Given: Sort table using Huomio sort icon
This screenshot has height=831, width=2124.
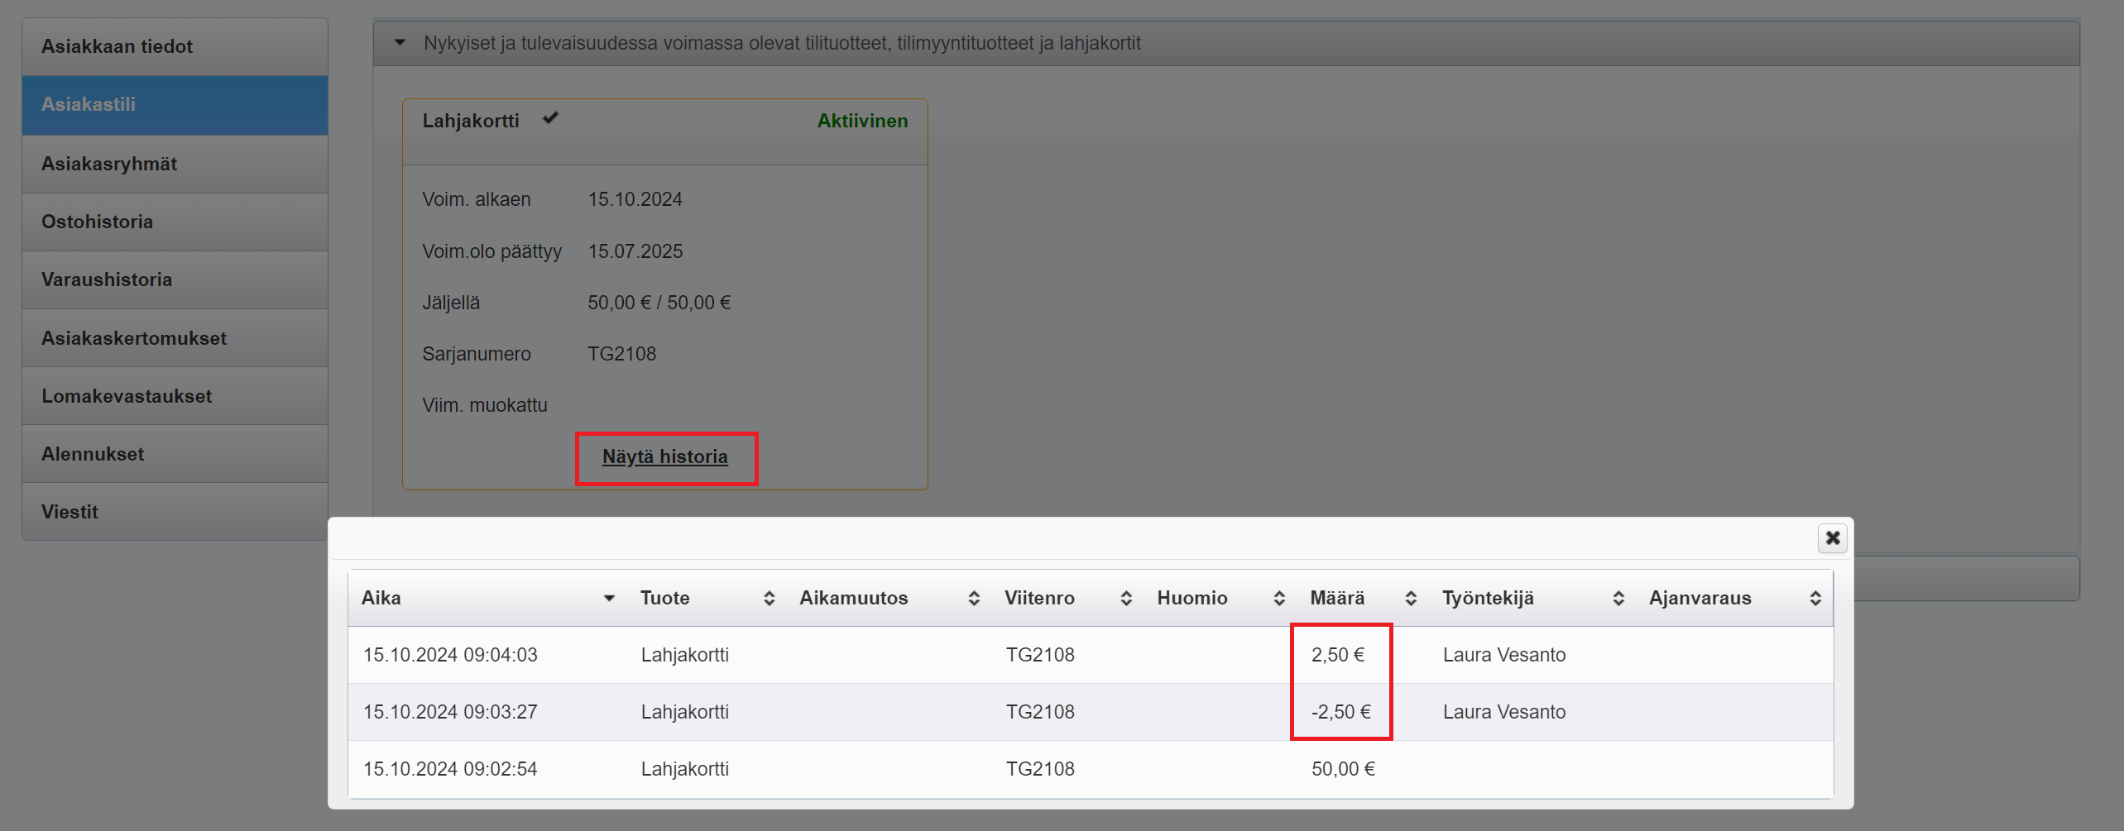Looking at the screenshot, I should (1279, 598).
